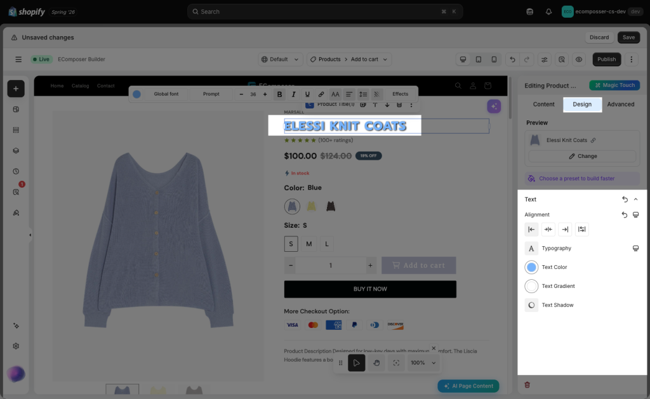650x399 pixels.
Task: Align text to the right
Action: click(565, 230)
